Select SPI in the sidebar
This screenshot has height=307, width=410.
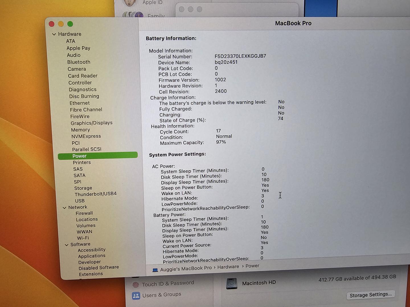pos(77,182)
